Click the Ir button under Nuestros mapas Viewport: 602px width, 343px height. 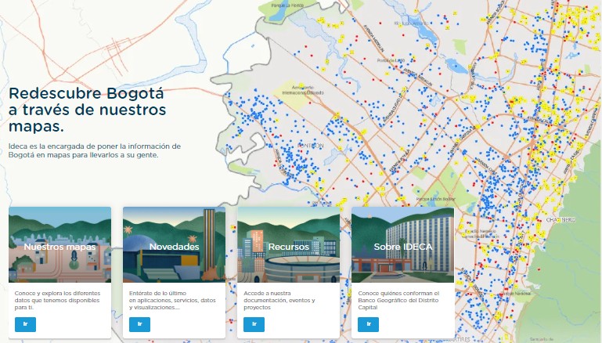[25, 324]
